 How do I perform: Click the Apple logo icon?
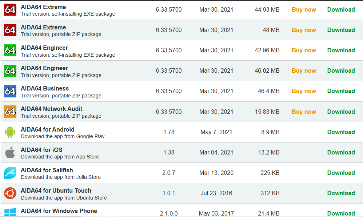[10, 153]
